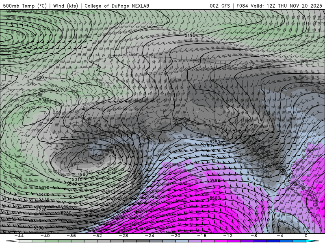Viewport: 325px width, 243px height.
Task: Click the -16 colorbar tick label
Action: click(201, 236)
